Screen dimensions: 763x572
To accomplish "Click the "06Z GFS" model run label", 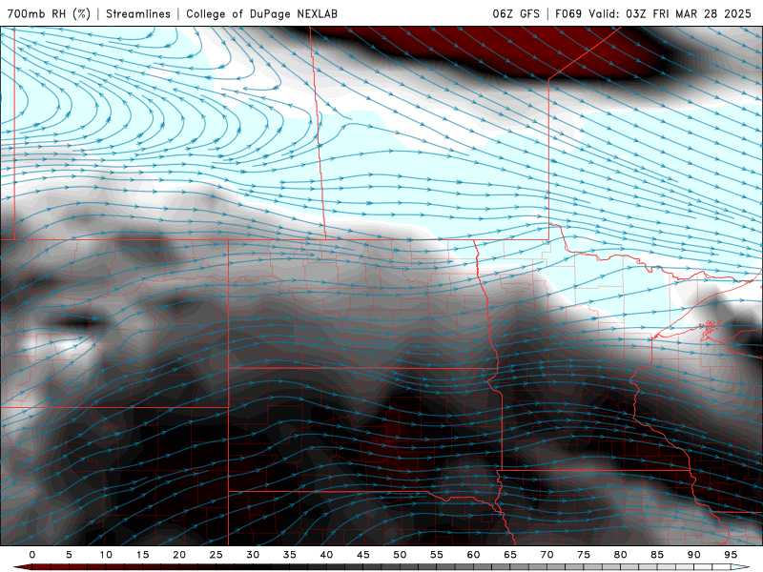I will [x=516, y=13].
